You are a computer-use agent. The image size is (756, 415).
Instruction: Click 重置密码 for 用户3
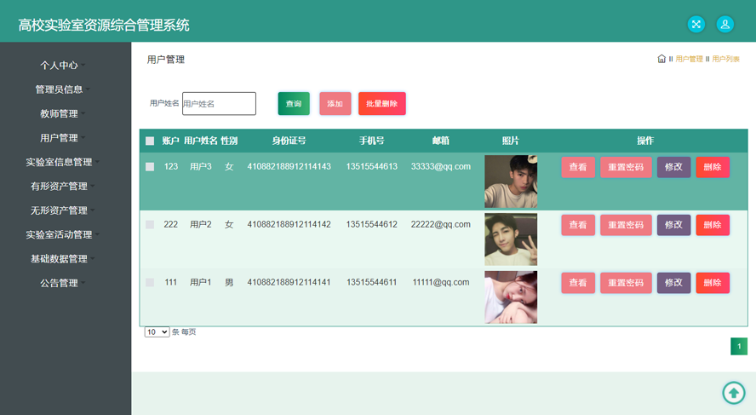[626, 167]
